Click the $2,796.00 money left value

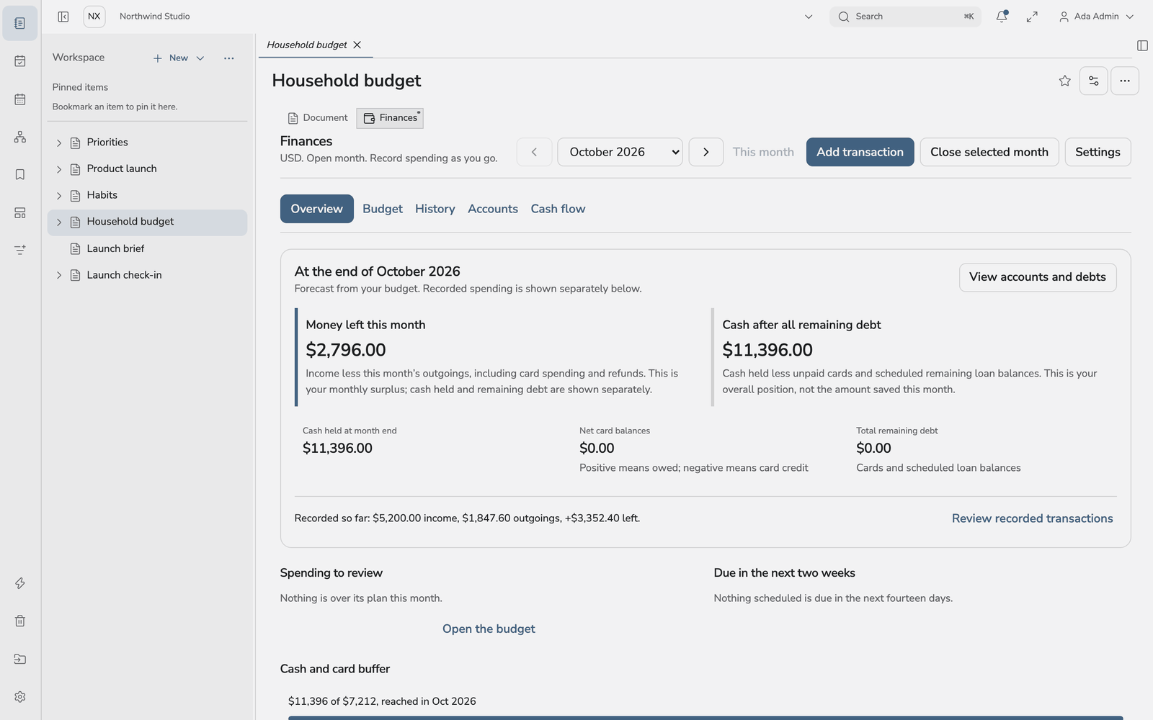(x=346, y=350)
